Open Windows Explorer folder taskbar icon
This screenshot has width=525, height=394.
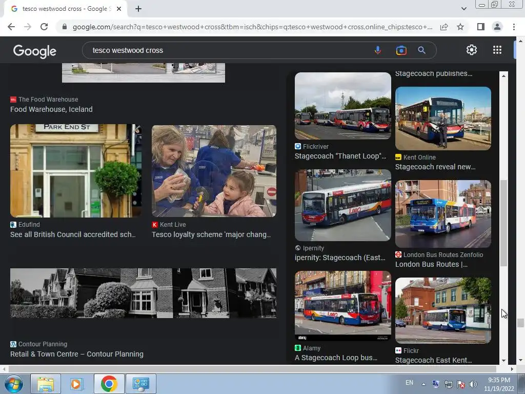[46, 384]
